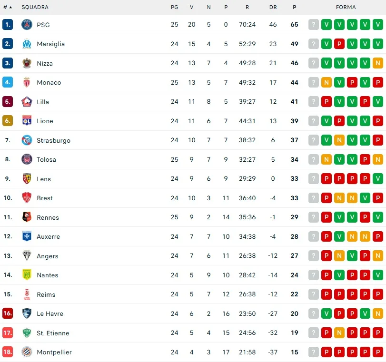Screen dimensions: 386x362
Task: Click the Montpellier team logo
Action: tap(27, 352)
